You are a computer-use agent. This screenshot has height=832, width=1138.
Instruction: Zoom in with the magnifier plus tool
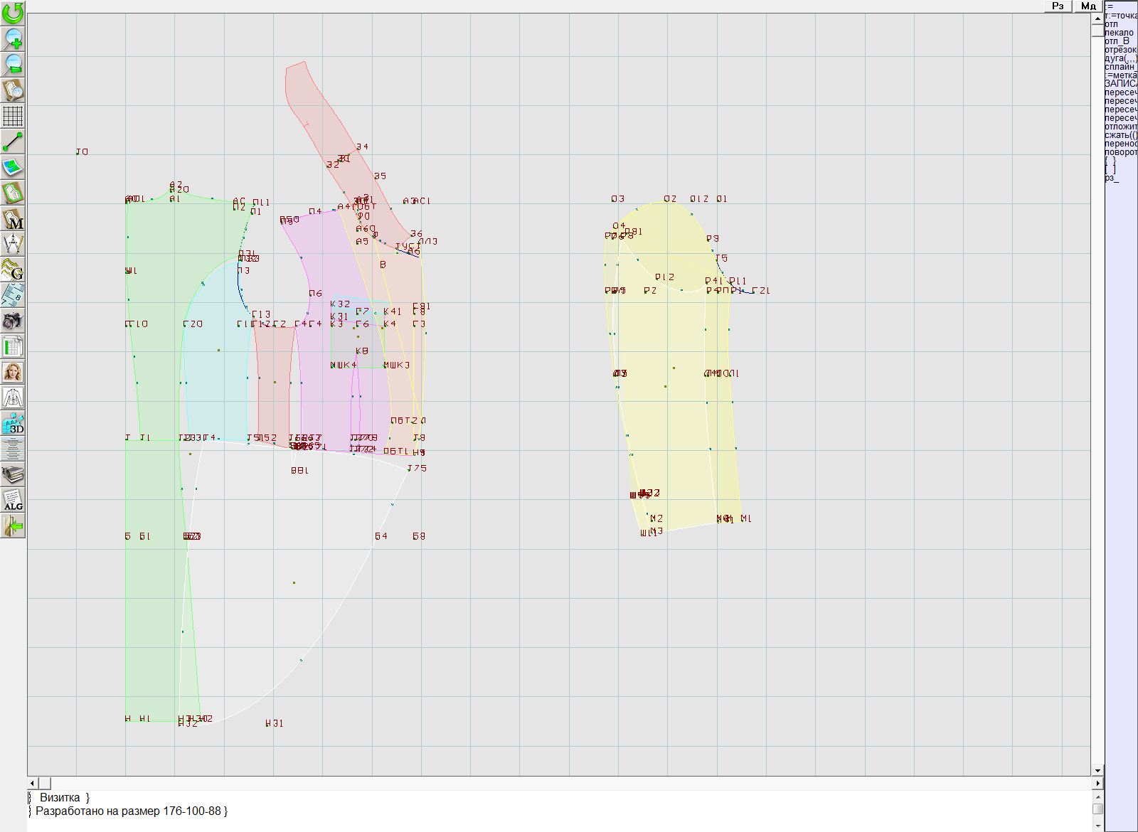coord(13,38)
